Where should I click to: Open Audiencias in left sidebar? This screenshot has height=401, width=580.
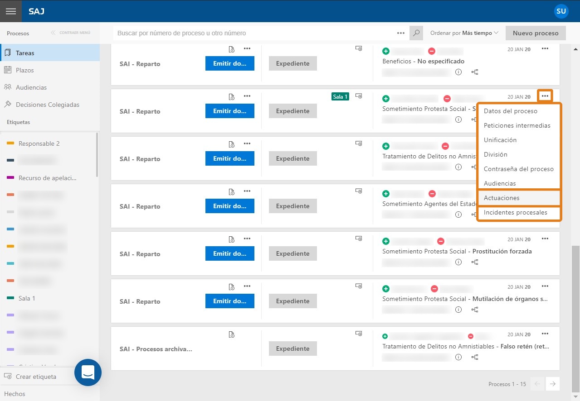point(50,87)
